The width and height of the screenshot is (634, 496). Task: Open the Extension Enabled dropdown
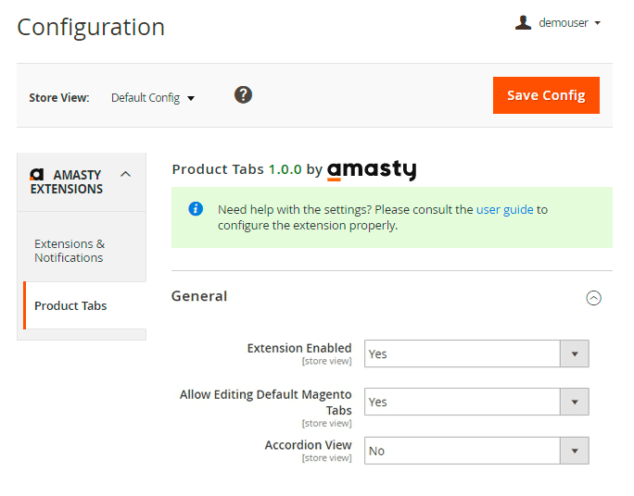(476, 353)
